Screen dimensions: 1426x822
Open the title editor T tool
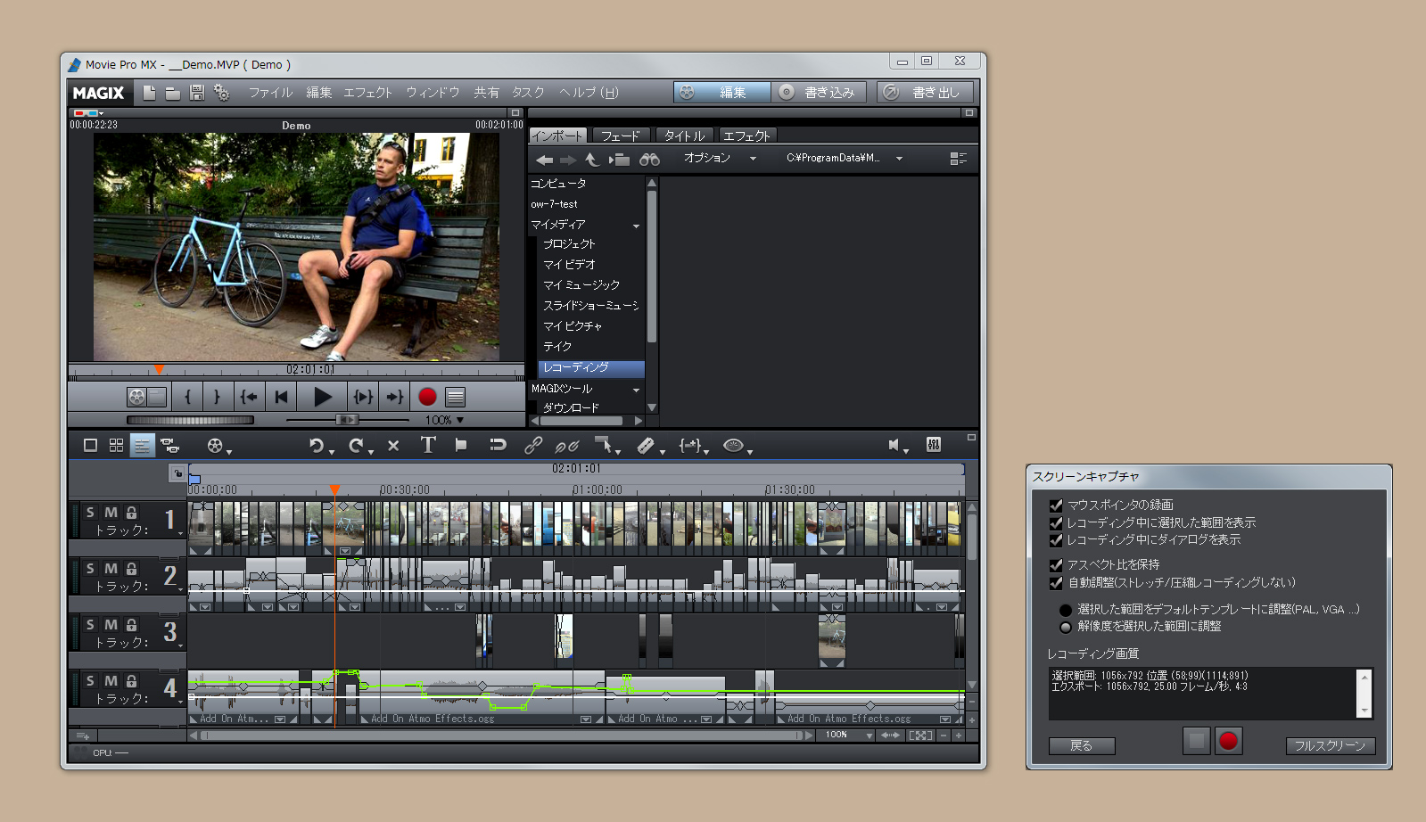coord(428,445)
